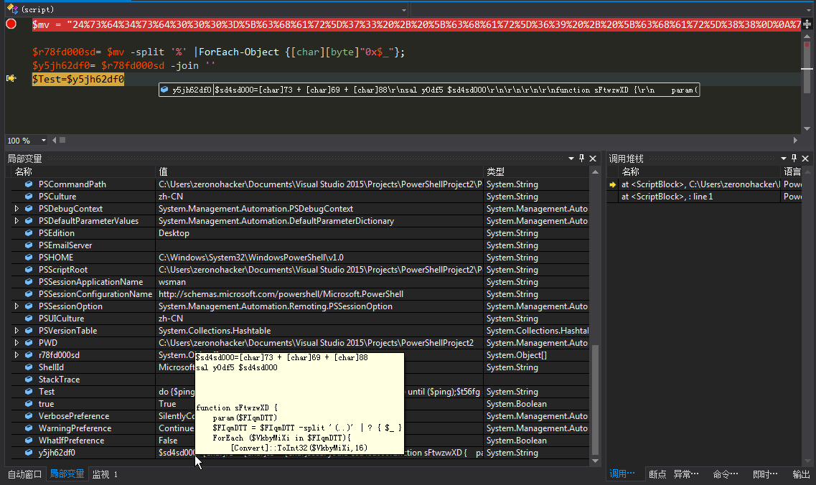Expand the r78fd000sd object array

(x=17, y=355)
